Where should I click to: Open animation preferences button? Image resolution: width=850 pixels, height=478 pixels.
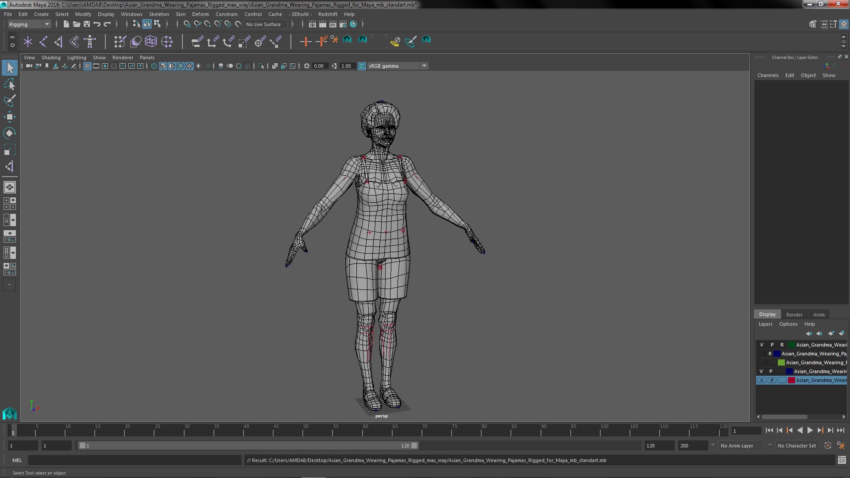pos(840,446)
